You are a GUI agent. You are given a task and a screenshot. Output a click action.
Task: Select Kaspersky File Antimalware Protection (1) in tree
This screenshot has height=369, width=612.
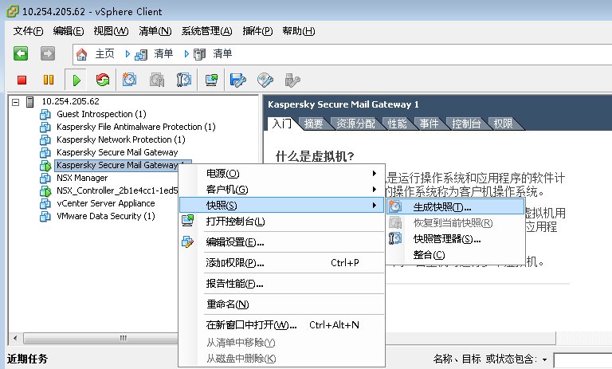pyautogui.click(x=135, y=127)
